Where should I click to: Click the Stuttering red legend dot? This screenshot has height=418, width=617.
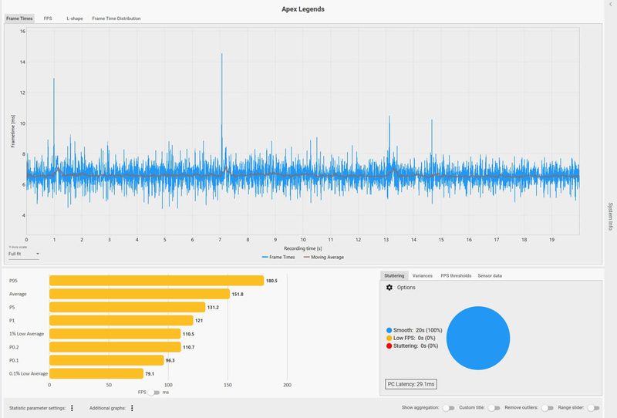coord(389,346)
